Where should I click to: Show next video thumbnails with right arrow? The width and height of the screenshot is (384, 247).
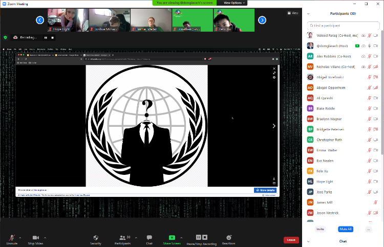(x=262, y=20)
